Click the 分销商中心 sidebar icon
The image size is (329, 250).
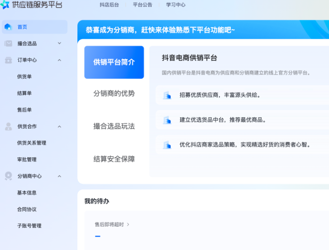tap(8, 176)
